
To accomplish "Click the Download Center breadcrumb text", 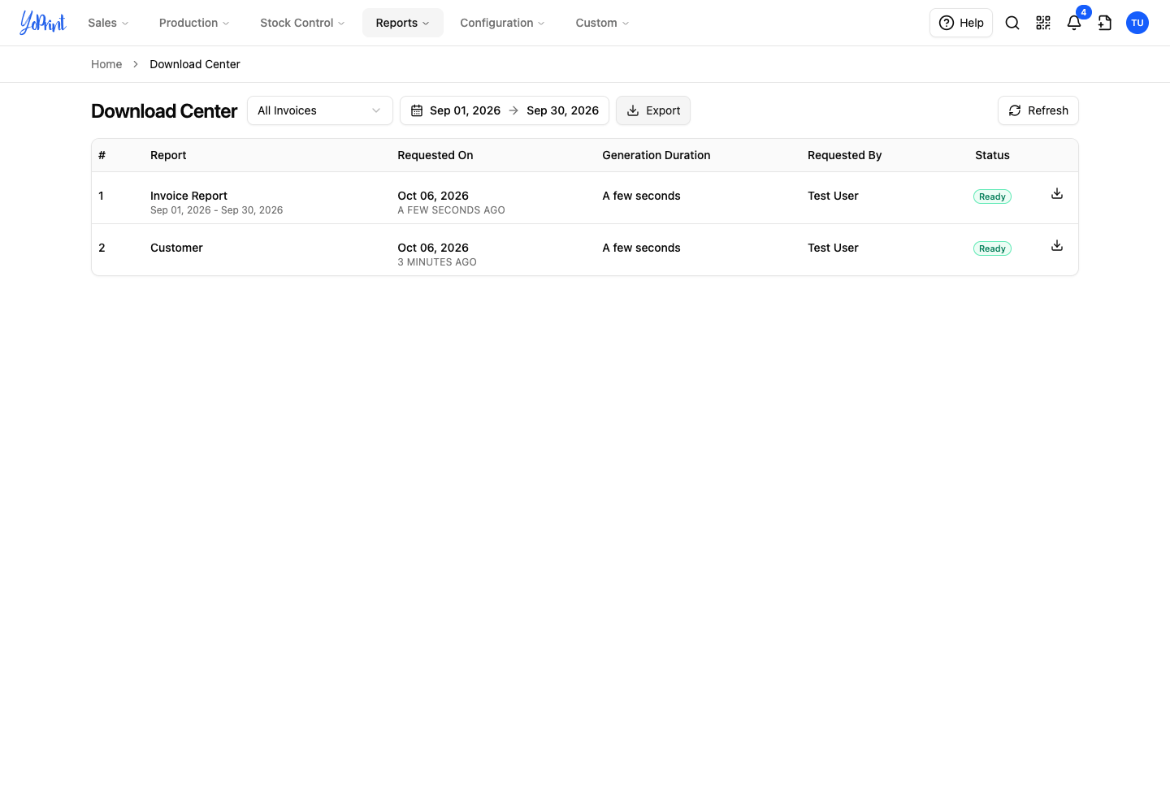I will coord(195,64).
